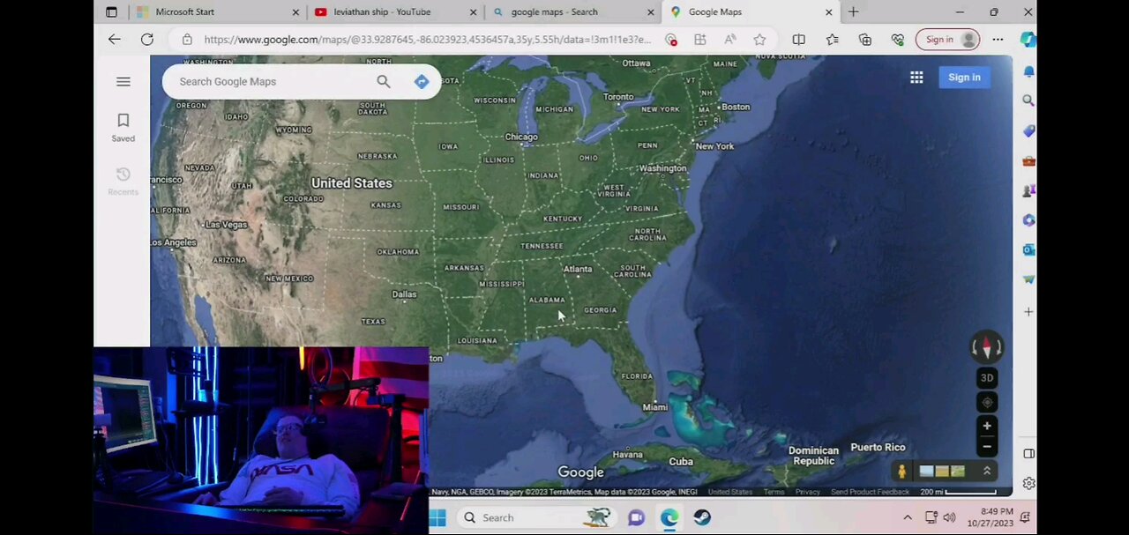Click the compass to reset north
1129x535 pixels.
(986, 348)
